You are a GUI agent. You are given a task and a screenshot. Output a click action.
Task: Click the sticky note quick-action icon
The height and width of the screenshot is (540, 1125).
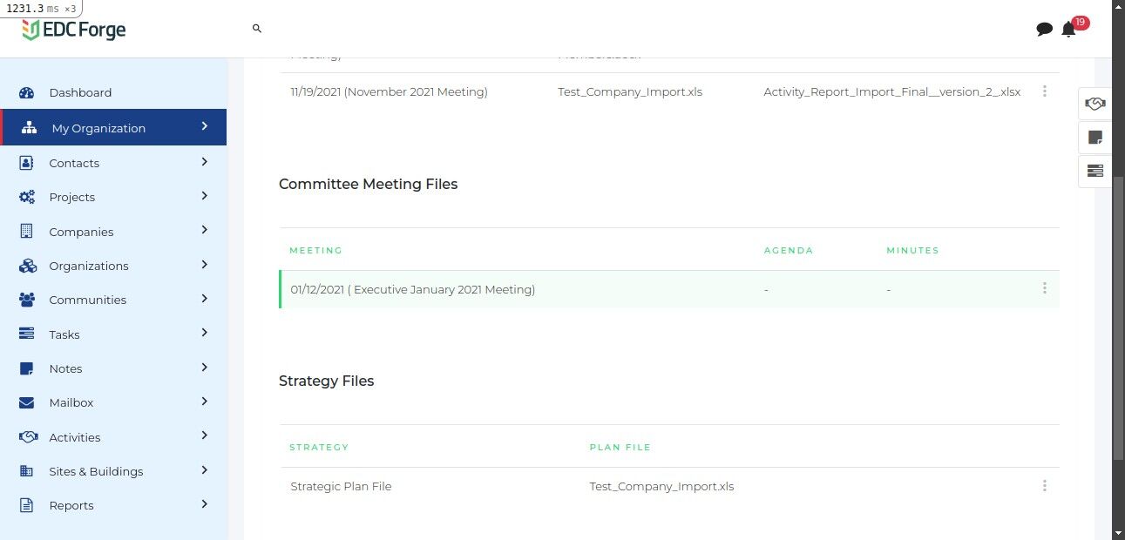coord(1095,137)
